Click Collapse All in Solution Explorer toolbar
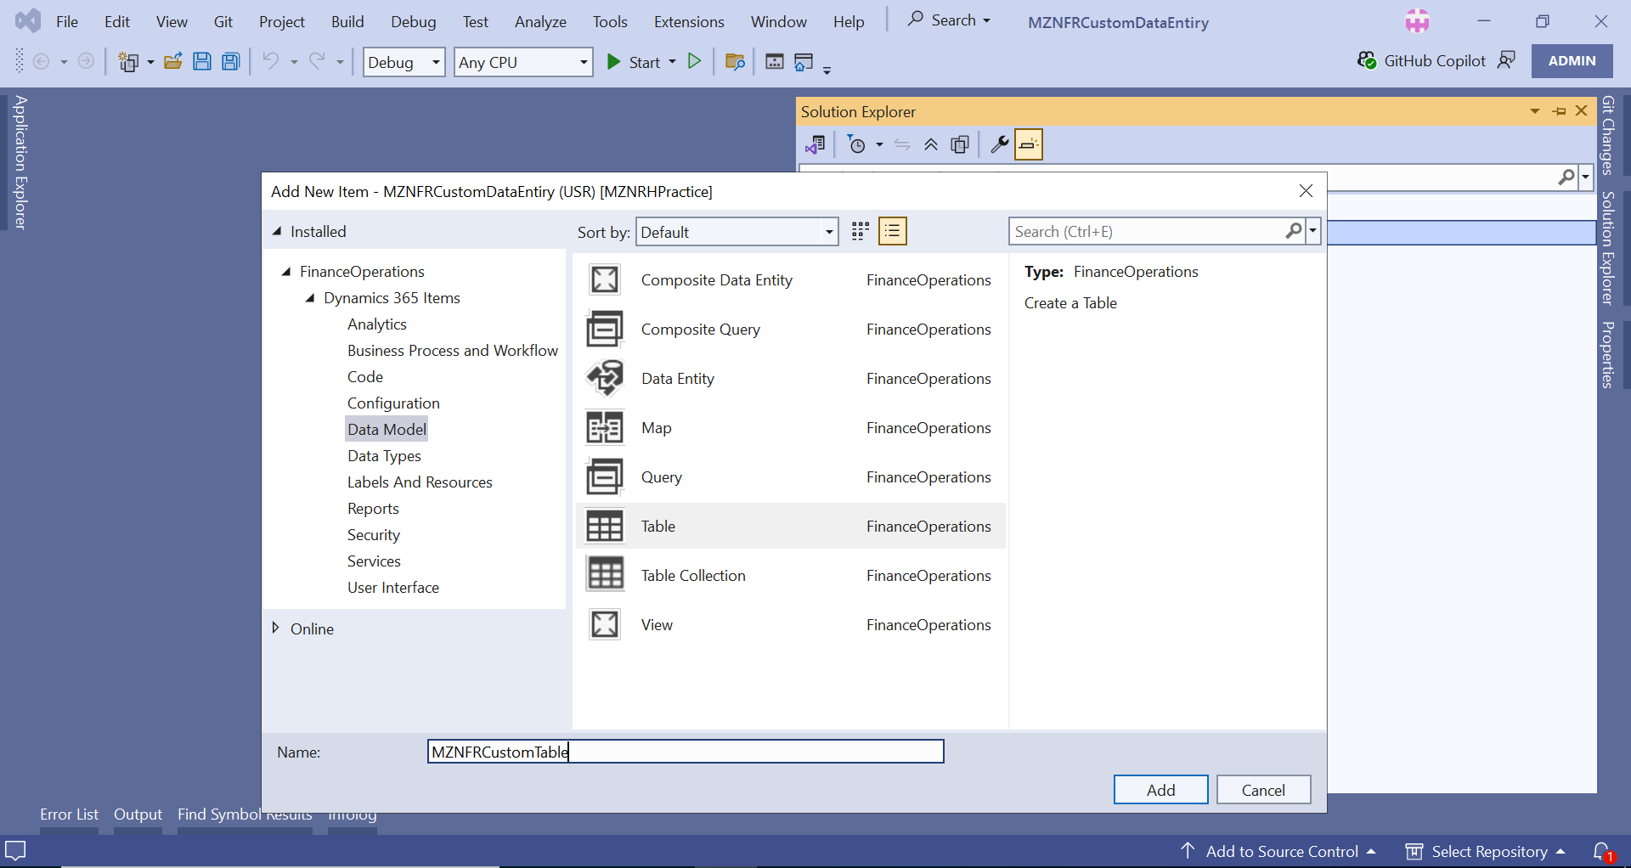 (x=931, y=145)
